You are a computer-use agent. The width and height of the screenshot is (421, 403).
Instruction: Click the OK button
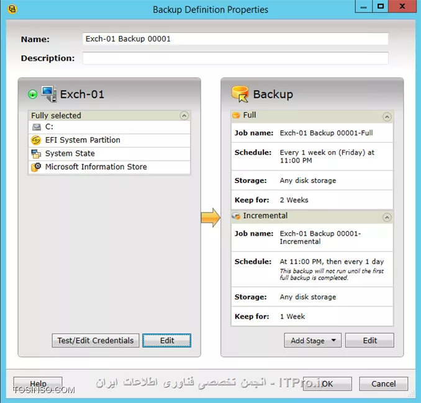(327, 384)
